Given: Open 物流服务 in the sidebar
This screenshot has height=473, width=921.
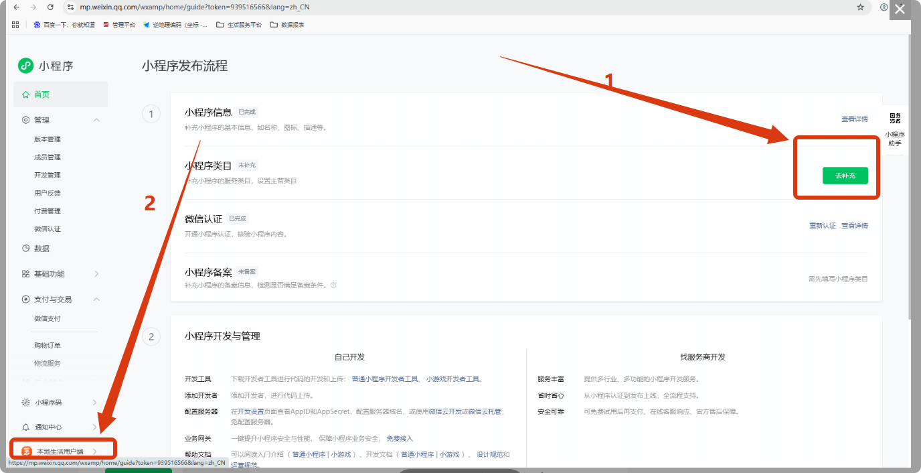Looking at the screenshot, I should (x=48, y=363).
